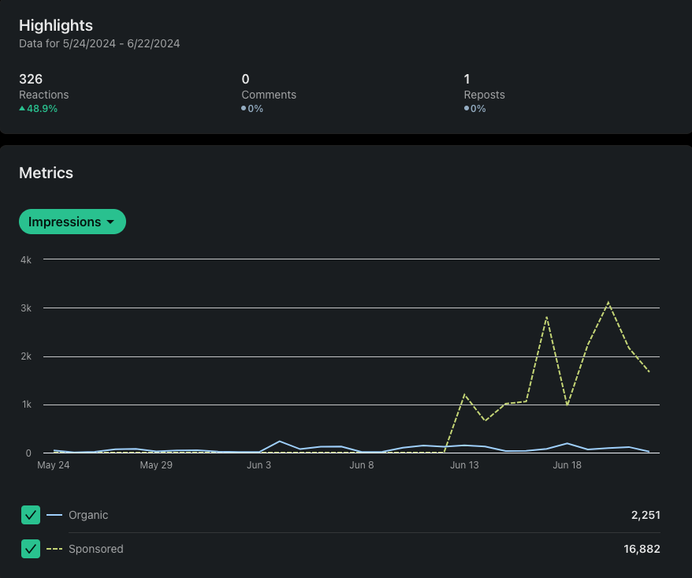The height and width of the screenshot is (578, 692).
Task: Select the 1 Reposts stat
Action: 467,79
